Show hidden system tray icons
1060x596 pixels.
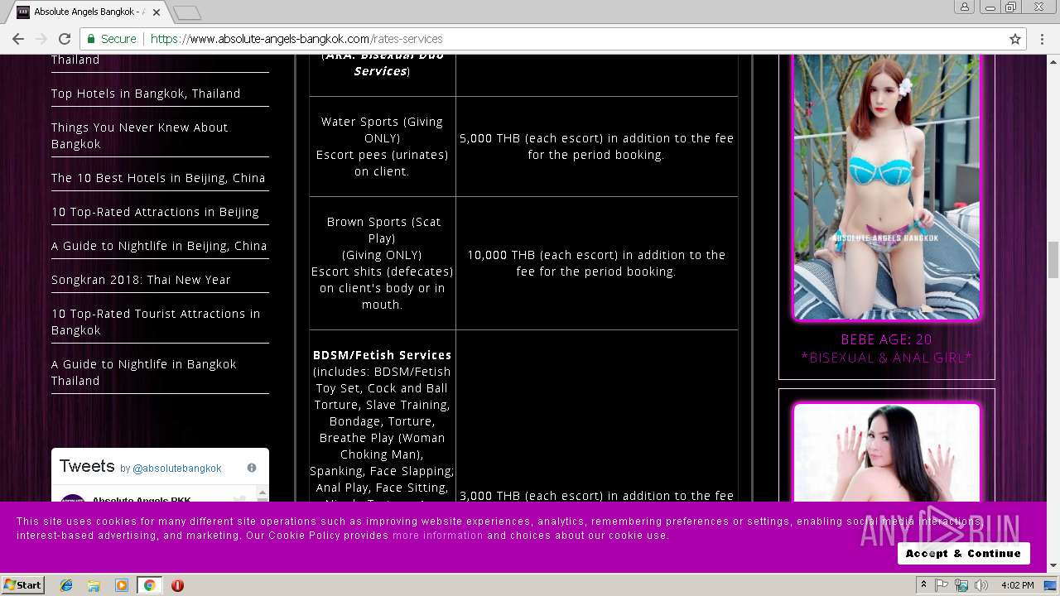point(923,585)
